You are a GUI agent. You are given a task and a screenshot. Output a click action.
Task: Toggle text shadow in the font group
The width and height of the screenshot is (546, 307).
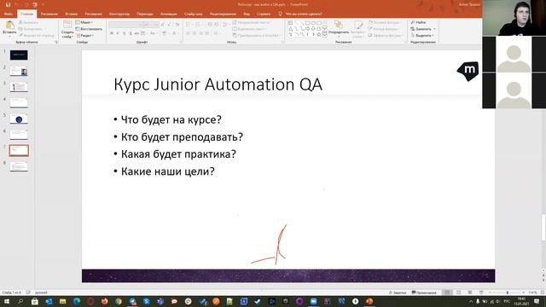(x=131, y=33)
